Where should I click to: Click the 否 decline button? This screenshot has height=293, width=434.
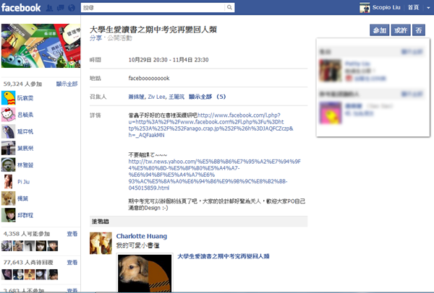coord(419,30)
